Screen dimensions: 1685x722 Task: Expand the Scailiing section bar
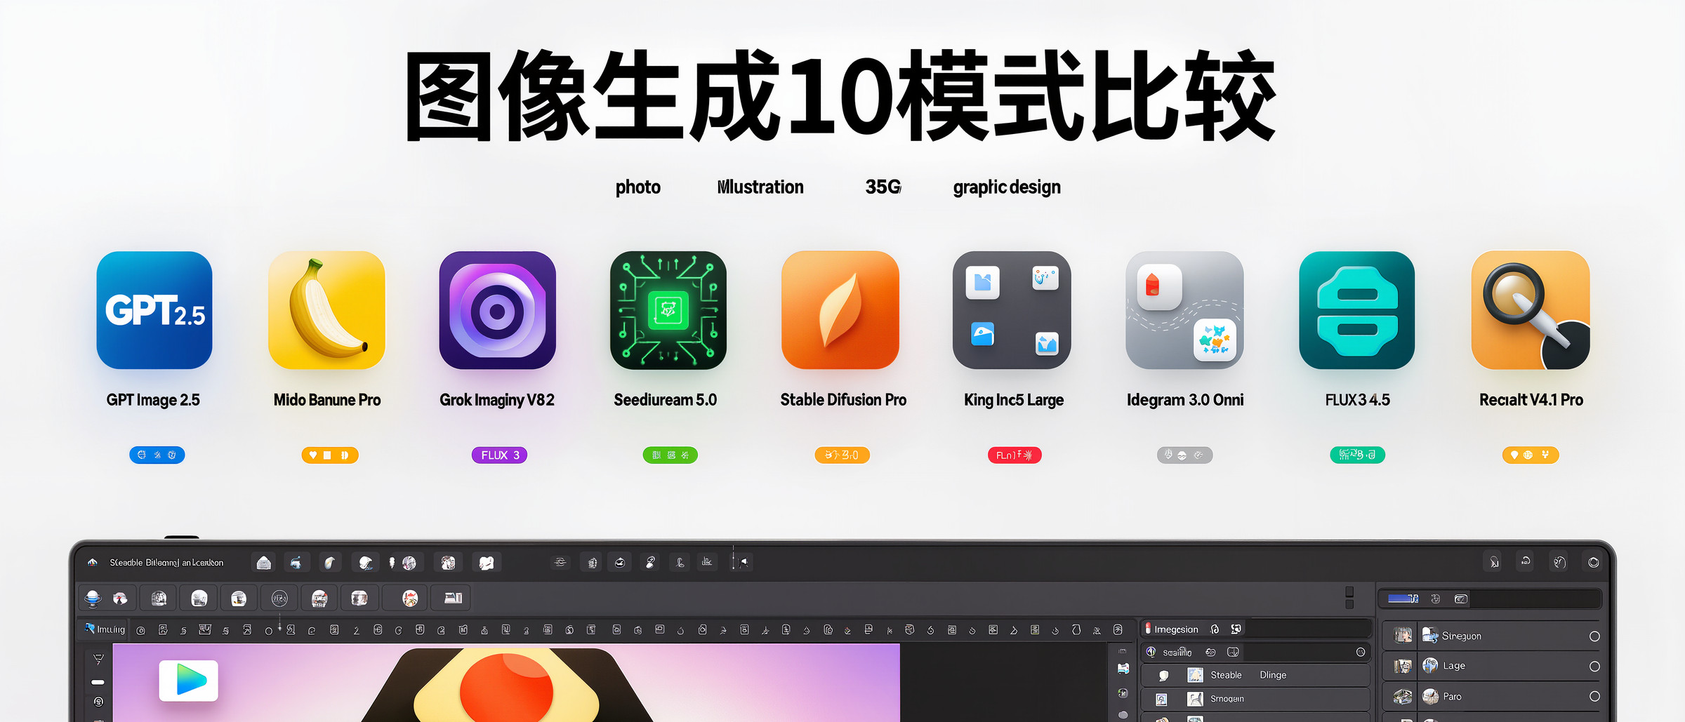coord(1255,653)
